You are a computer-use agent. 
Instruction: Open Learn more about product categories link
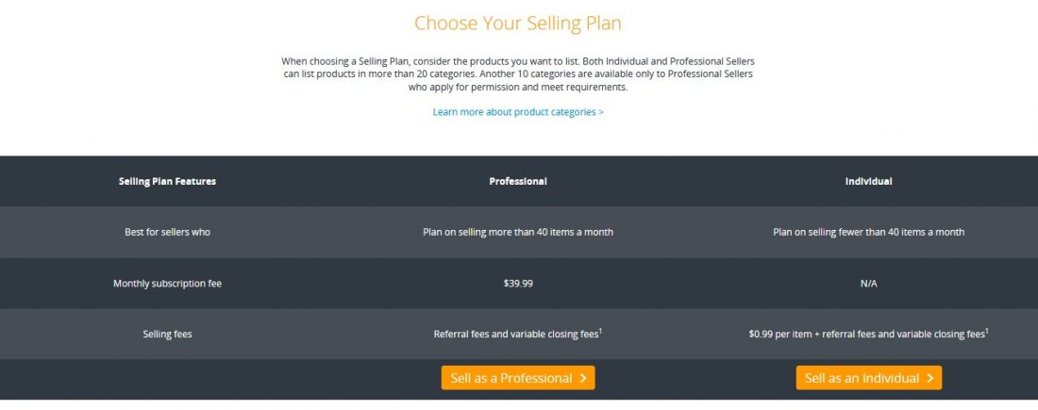518,112
